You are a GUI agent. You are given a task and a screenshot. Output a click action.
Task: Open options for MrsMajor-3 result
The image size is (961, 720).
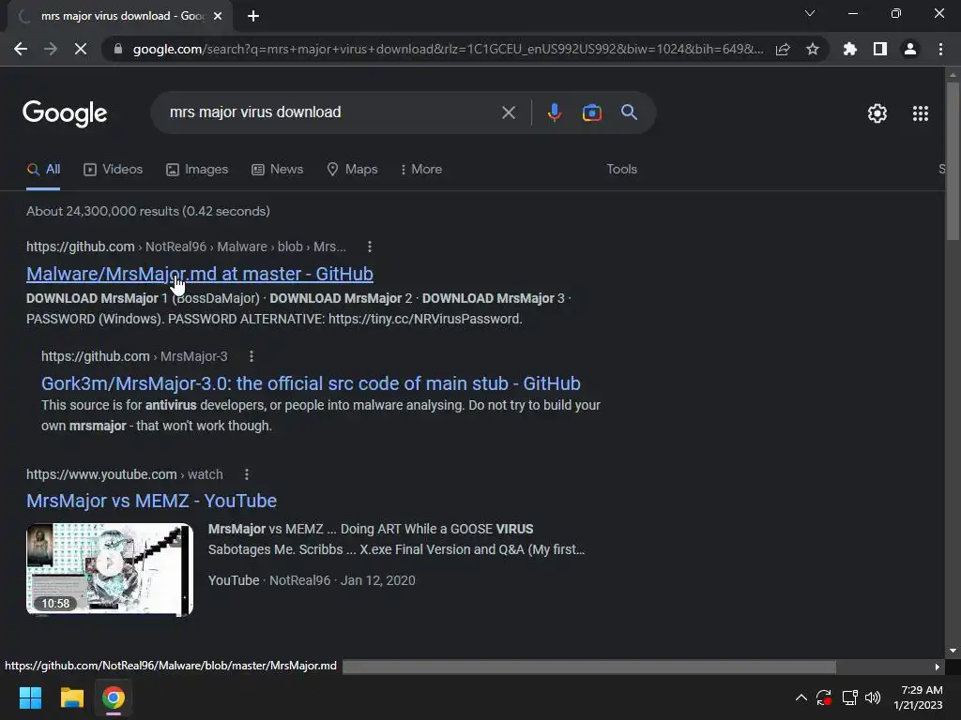252,356
